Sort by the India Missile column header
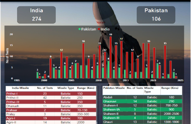 20,88
